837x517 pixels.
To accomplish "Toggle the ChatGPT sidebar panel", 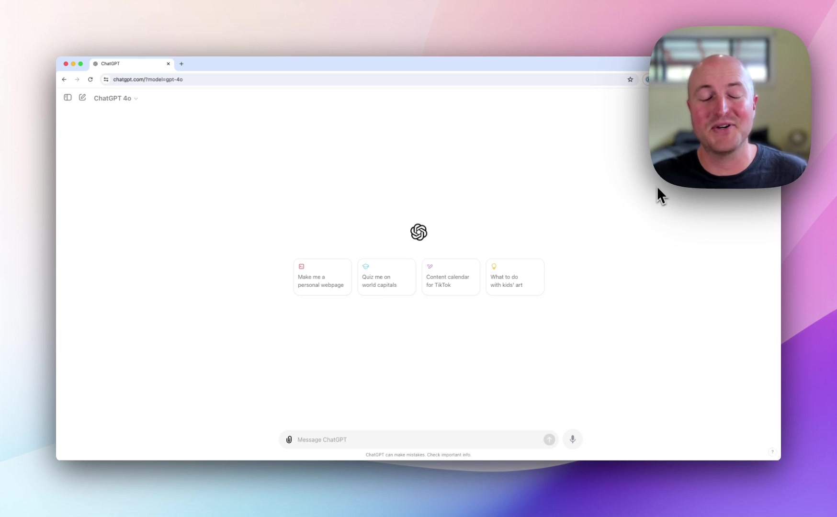I will pyautogui.click(x=68, y=98).
